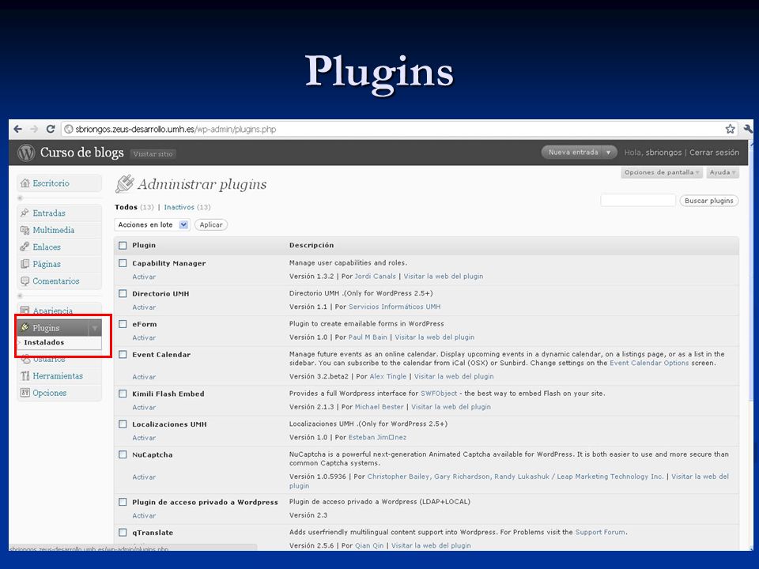Expand the Ayuda help panel
Screen dimensions: 759x569
click(722, 172)
